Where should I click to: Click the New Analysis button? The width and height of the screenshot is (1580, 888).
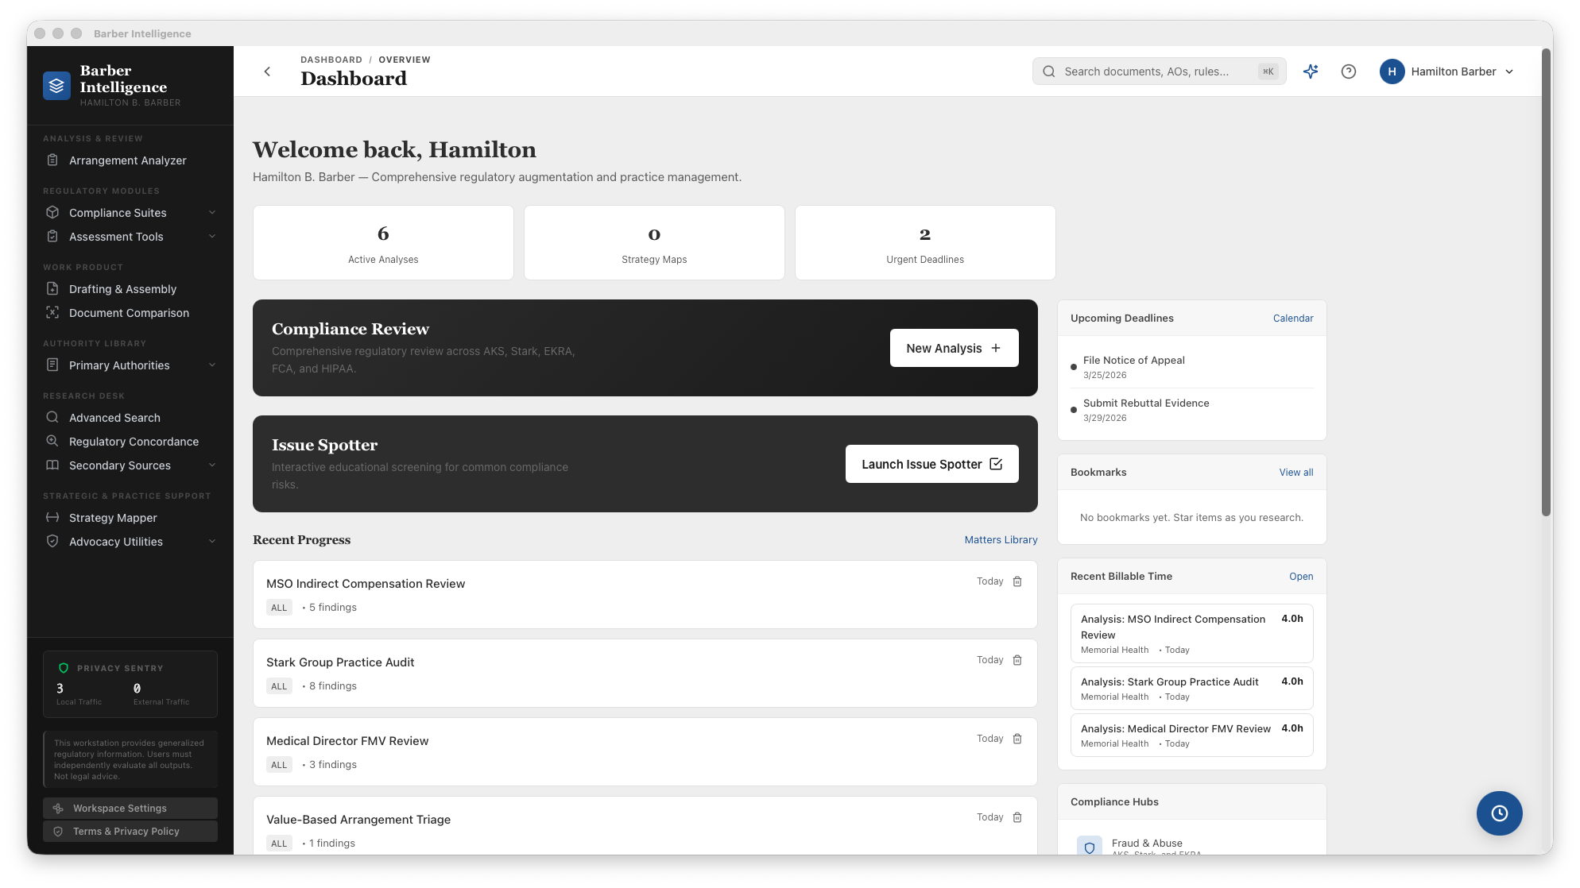coord(954,348)
